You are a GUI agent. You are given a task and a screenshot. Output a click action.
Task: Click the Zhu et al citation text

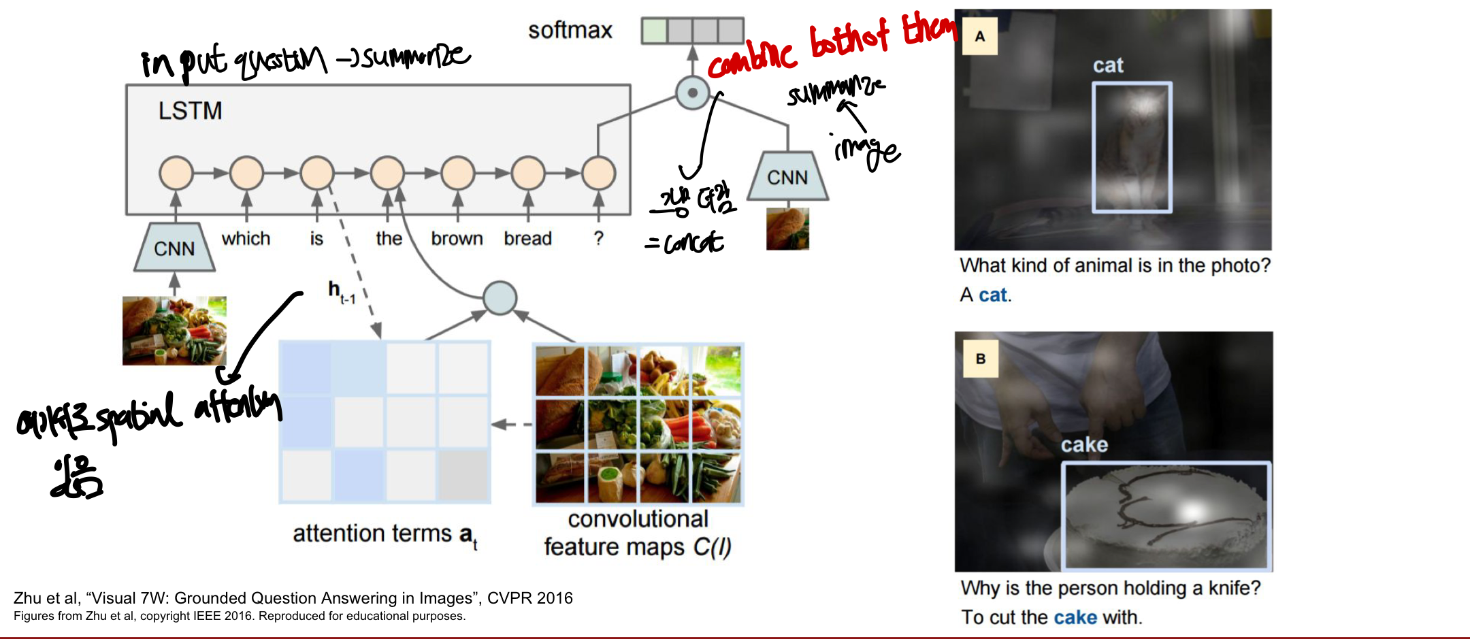[x=293, y=598]
